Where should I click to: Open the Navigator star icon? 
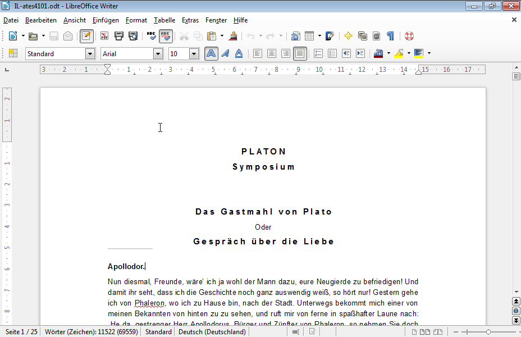pyautogui.click(x=348, y=36)
